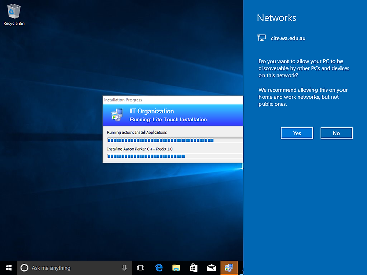The height and width of the screenshot is (275, 367).
Task: Open the Recycle Bin desktop icon
Action: tap(14, 15)
